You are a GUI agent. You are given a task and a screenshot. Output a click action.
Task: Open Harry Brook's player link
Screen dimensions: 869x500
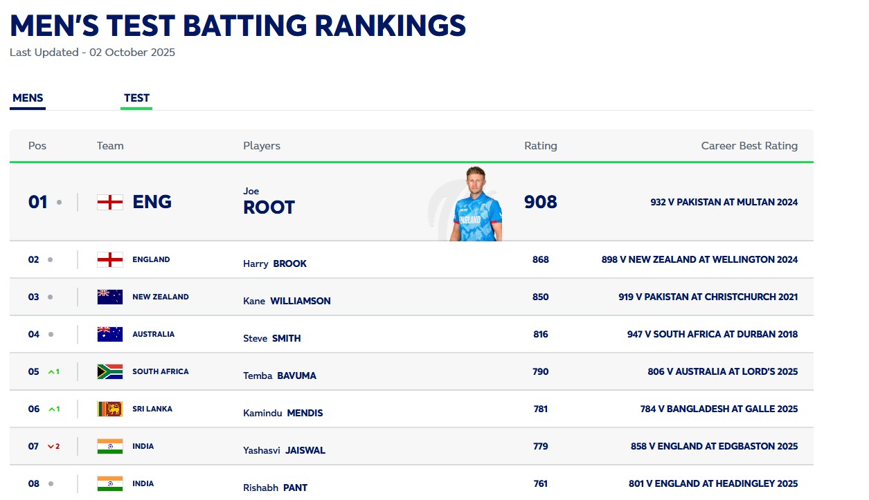[x=275, y=263]
